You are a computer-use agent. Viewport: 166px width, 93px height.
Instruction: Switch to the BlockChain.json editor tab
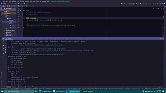point(31,6)
